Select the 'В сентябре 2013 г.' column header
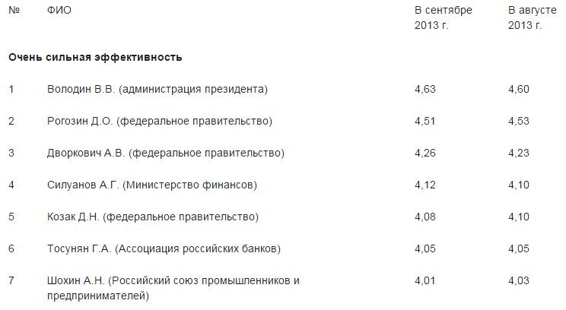The image size is (566, 310). point(444,17)
